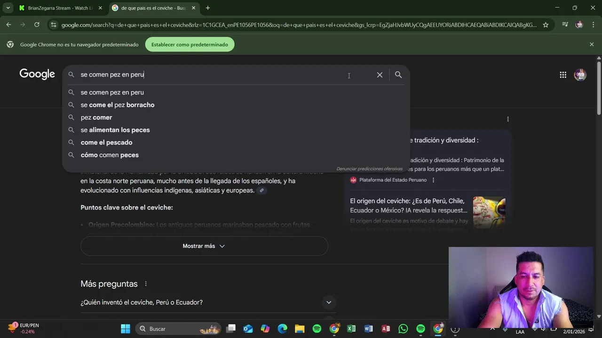Click 'Denunciar predicciones ofensivas' link

[x=369, y=169]
